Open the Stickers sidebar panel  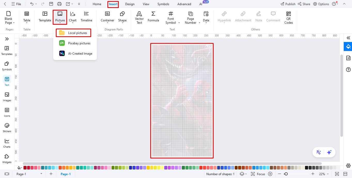click(7, 128)
